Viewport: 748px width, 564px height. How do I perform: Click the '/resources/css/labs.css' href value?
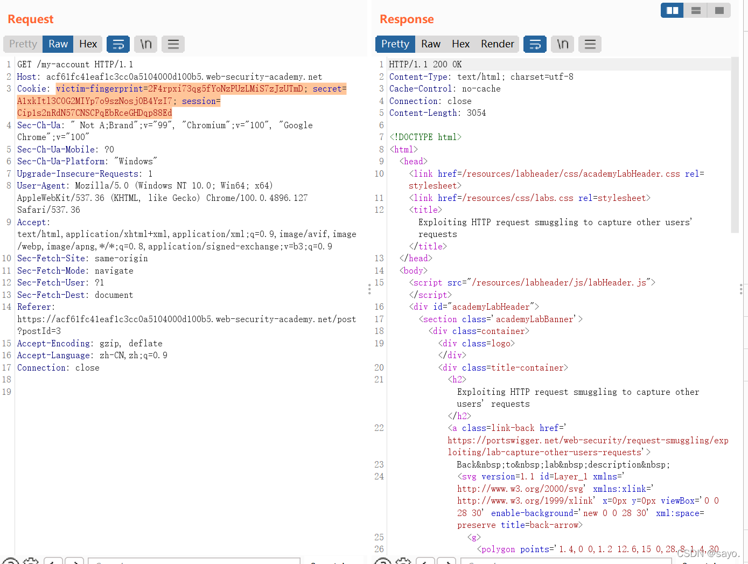click(518, 198)
